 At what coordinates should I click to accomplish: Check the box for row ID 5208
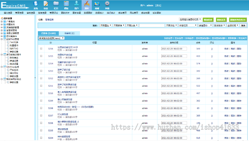[41, 108]
